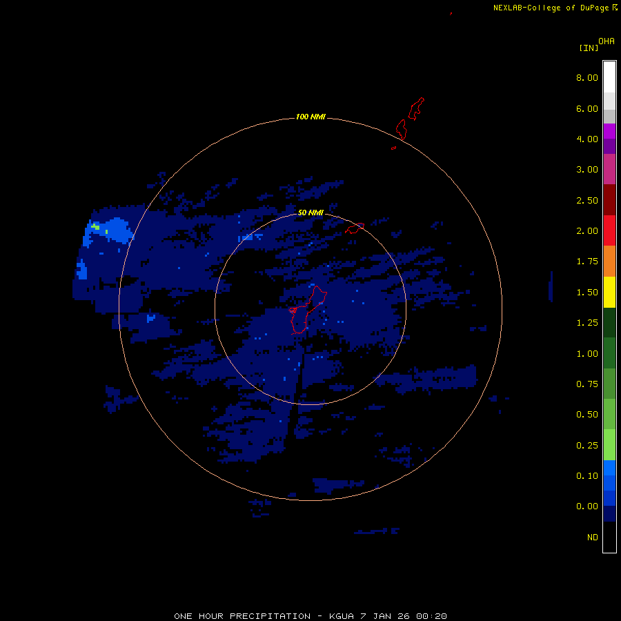The height and width of the screenshot is (621, 621).
Task: Pick the orange legend swatch
Action: click(x=609, y=262)
